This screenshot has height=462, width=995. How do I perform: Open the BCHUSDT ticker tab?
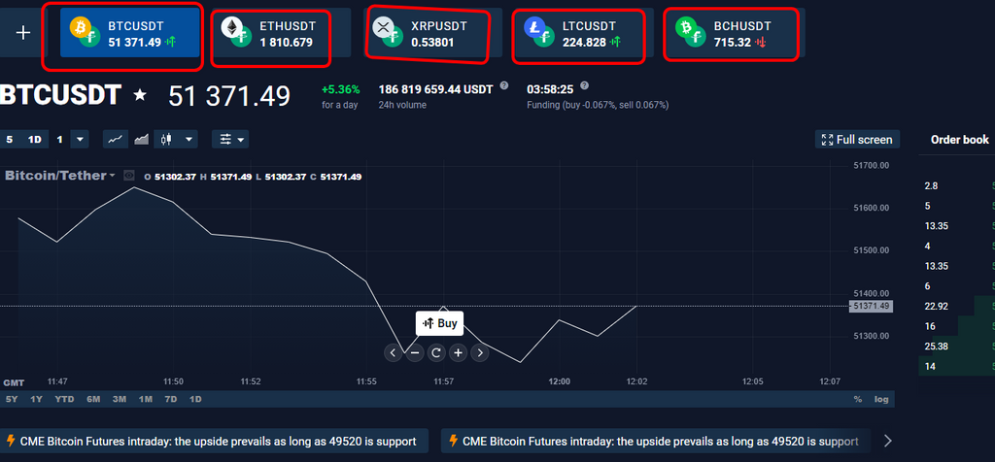pyautogui.click(x=736, y=33)
